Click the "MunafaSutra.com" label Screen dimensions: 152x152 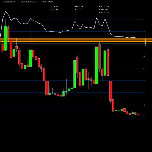(x=29, y=2)
